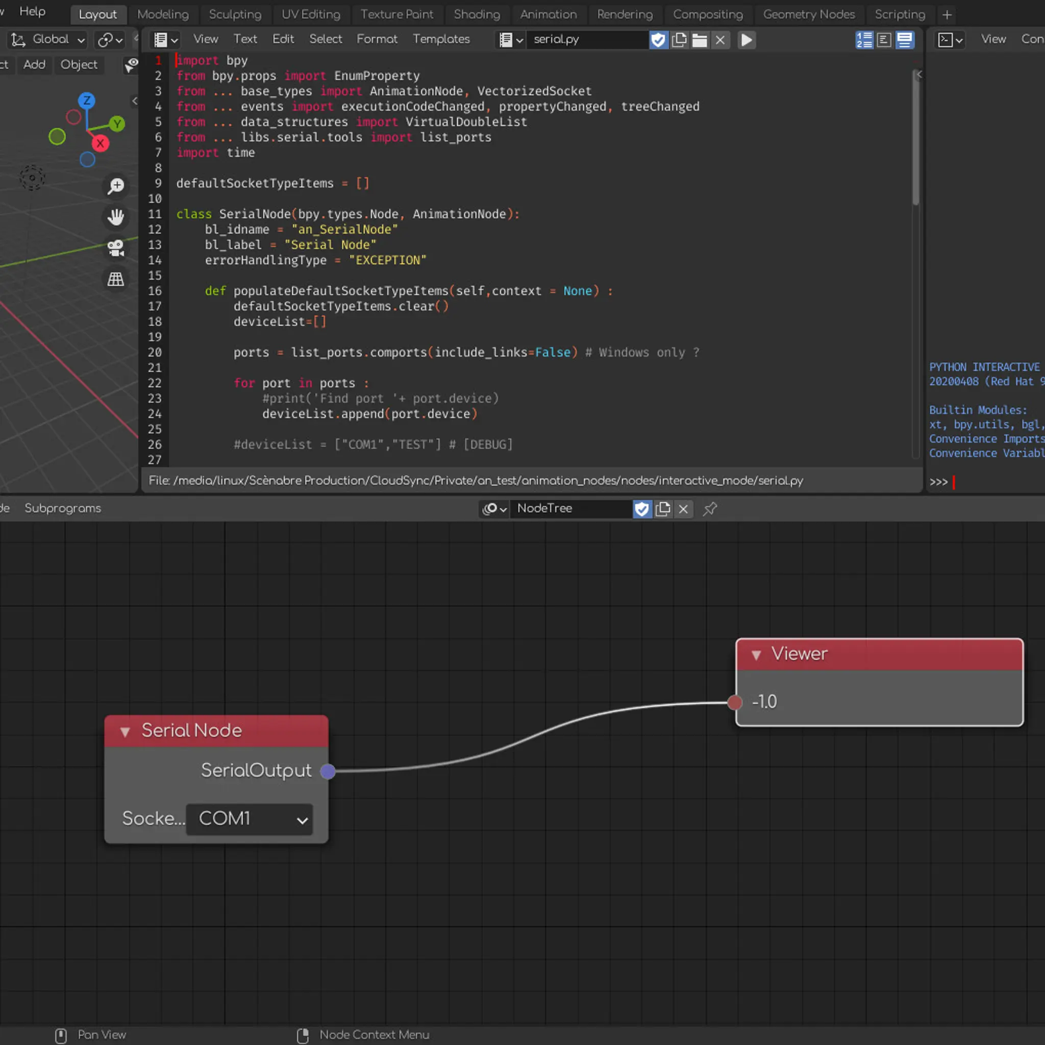Click the fake user shield next to serial.py

pyautogui.click(x=658, y=39)
